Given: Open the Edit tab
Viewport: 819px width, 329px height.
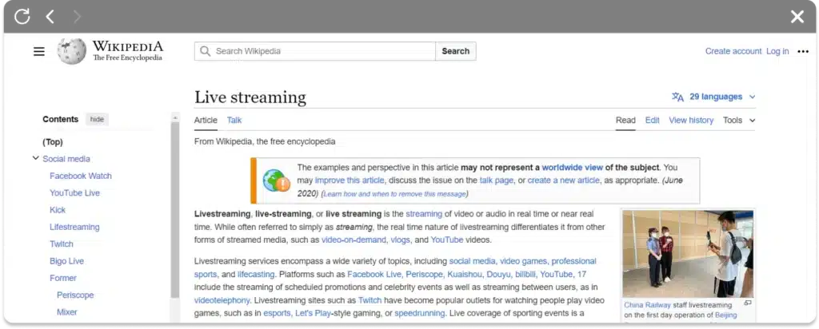Looking at the screenshot, I should point(653,121).
